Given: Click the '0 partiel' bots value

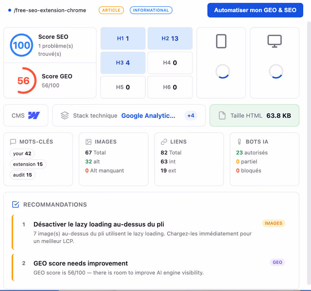Looking at the screenshot, I should 246,162.
